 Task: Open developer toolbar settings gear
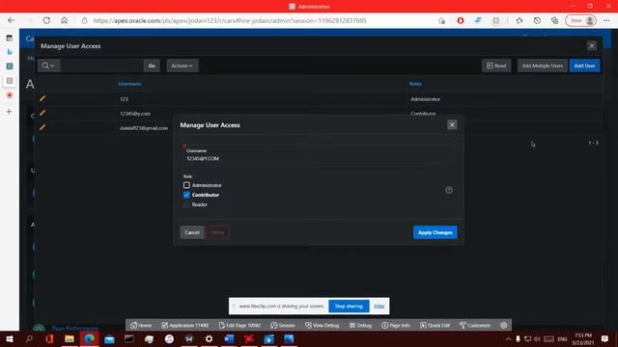pyautogui.click(x=504, y=326)
